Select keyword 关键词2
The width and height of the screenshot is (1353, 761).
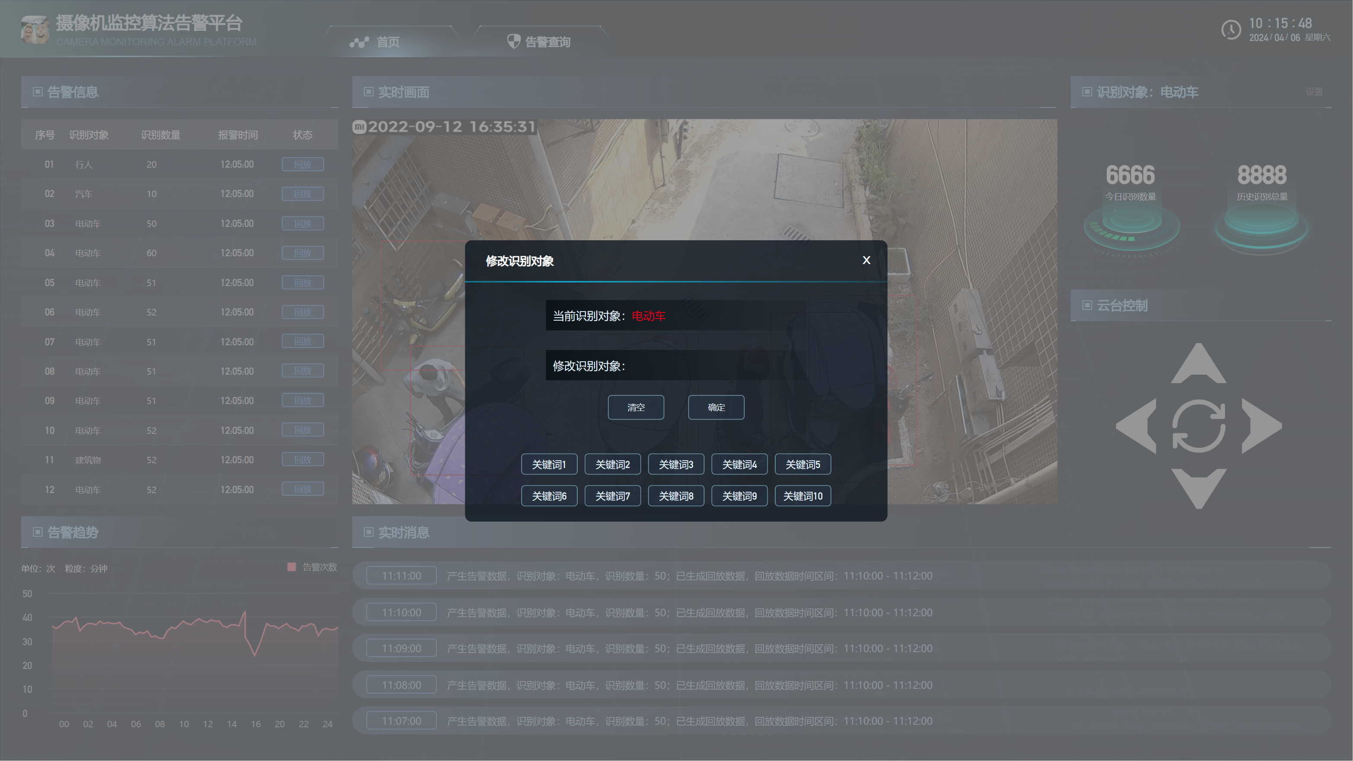(612, 465)
